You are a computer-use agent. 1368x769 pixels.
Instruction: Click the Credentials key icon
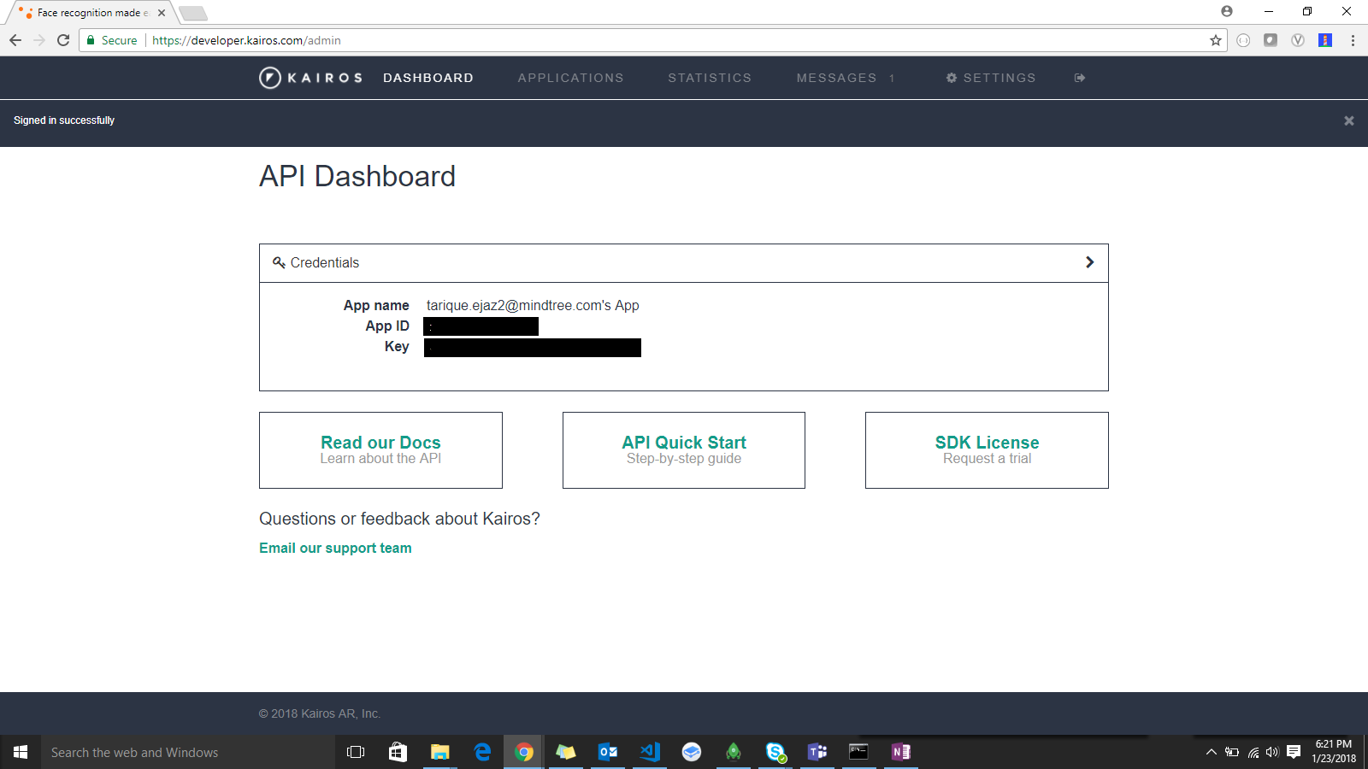(279, 262)
